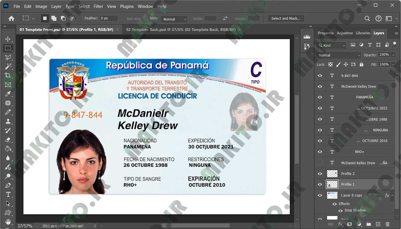Viewport: 401px width, 229px height.
Task: Select the Clone Stamp tool
Action: pyautogui.click(x=8, y=121)
